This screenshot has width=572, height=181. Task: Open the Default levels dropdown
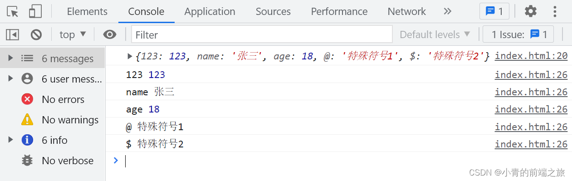point(435,34)
